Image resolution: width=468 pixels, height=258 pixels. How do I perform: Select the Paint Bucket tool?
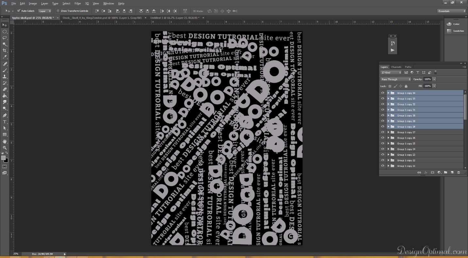tap(5, 96)
